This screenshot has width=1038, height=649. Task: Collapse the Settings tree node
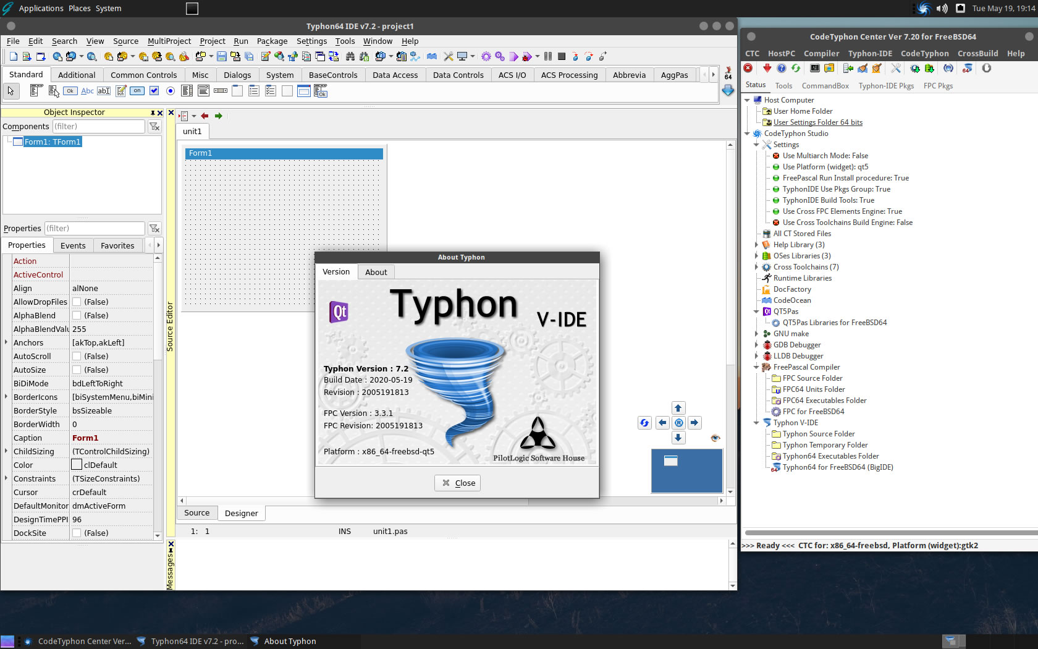(x=756, y=144)
